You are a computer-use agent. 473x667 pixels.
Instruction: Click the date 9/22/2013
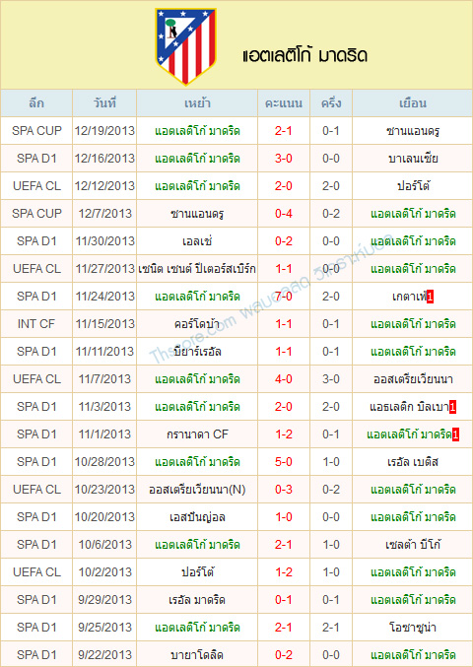click(104, 655)
